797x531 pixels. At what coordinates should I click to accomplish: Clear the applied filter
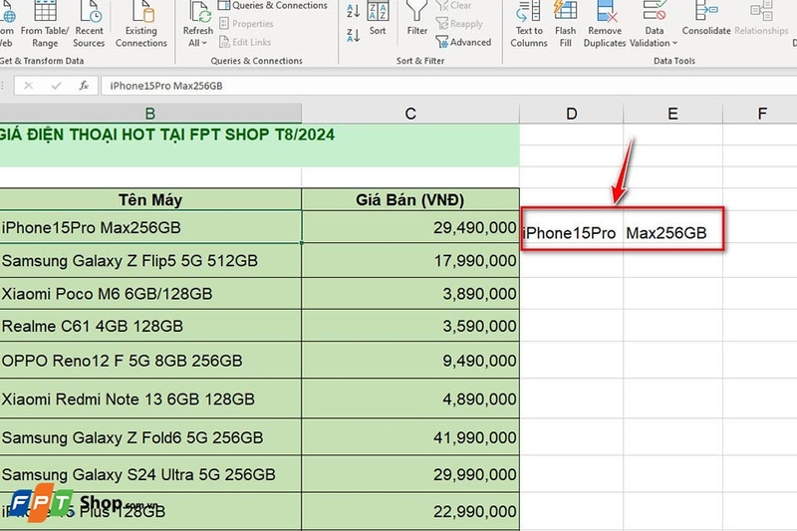pos(454,6)
